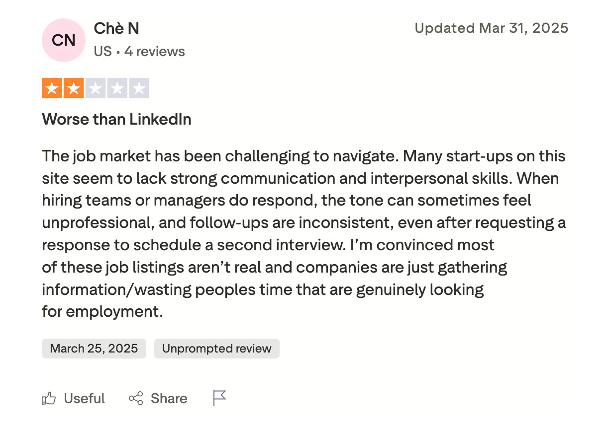Image resolution: width=608 pixels, height=426 pixels.
Task: Flag this review using the flag icon
Action: point(219,398)
